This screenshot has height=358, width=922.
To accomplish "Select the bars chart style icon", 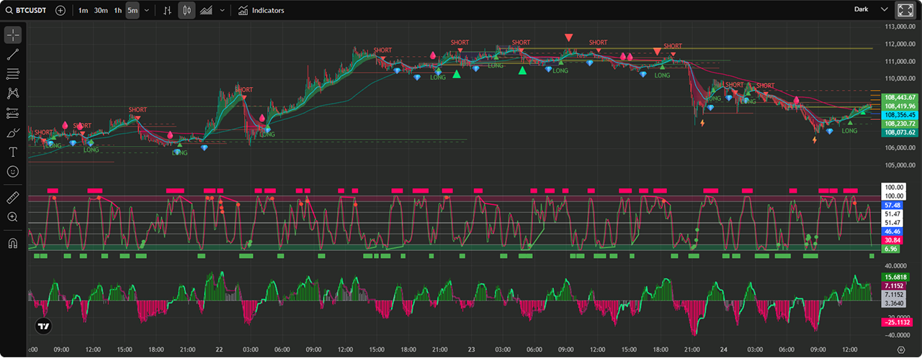I will click(168, 10).
